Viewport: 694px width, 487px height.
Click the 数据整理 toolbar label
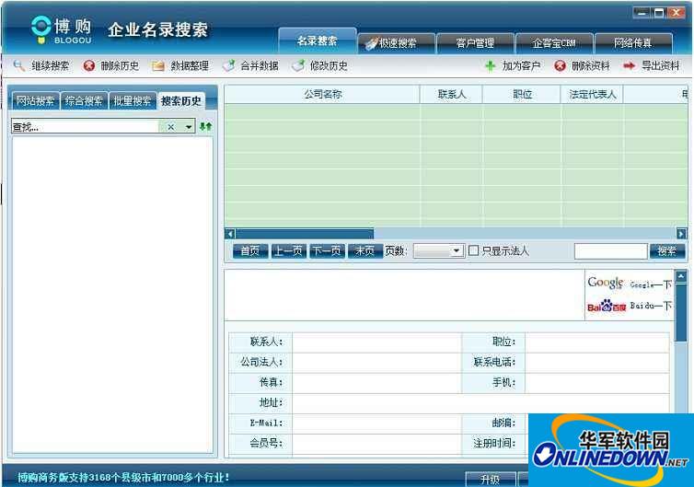pos(190,66)
